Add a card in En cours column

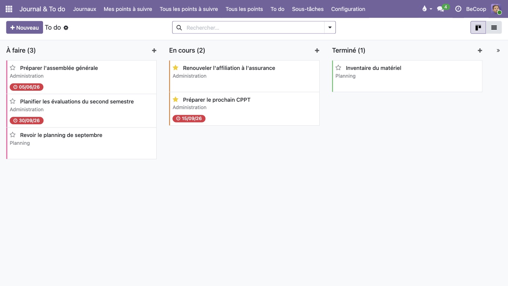pyautogui.click(x=317, y=50)
